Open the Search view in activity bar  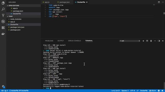3,9
